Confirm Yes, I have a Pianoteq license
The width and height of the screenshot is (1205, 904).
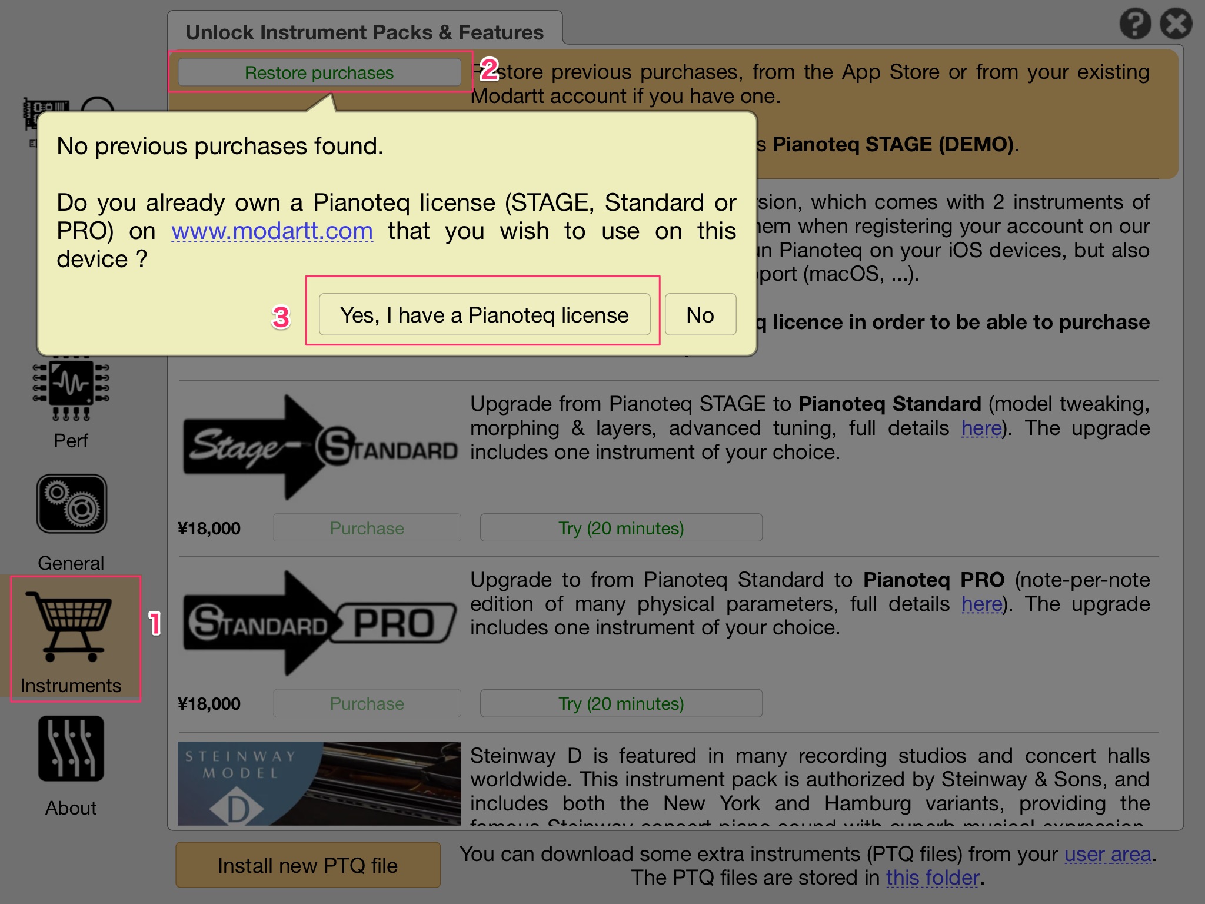click(484, 315)
